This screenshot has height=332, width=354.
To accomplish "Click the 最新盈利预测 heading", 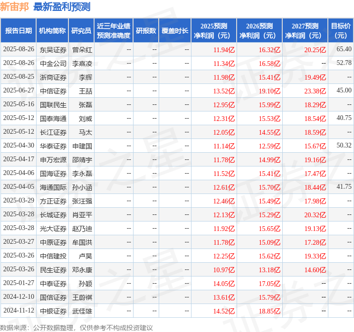I will 62,7.
